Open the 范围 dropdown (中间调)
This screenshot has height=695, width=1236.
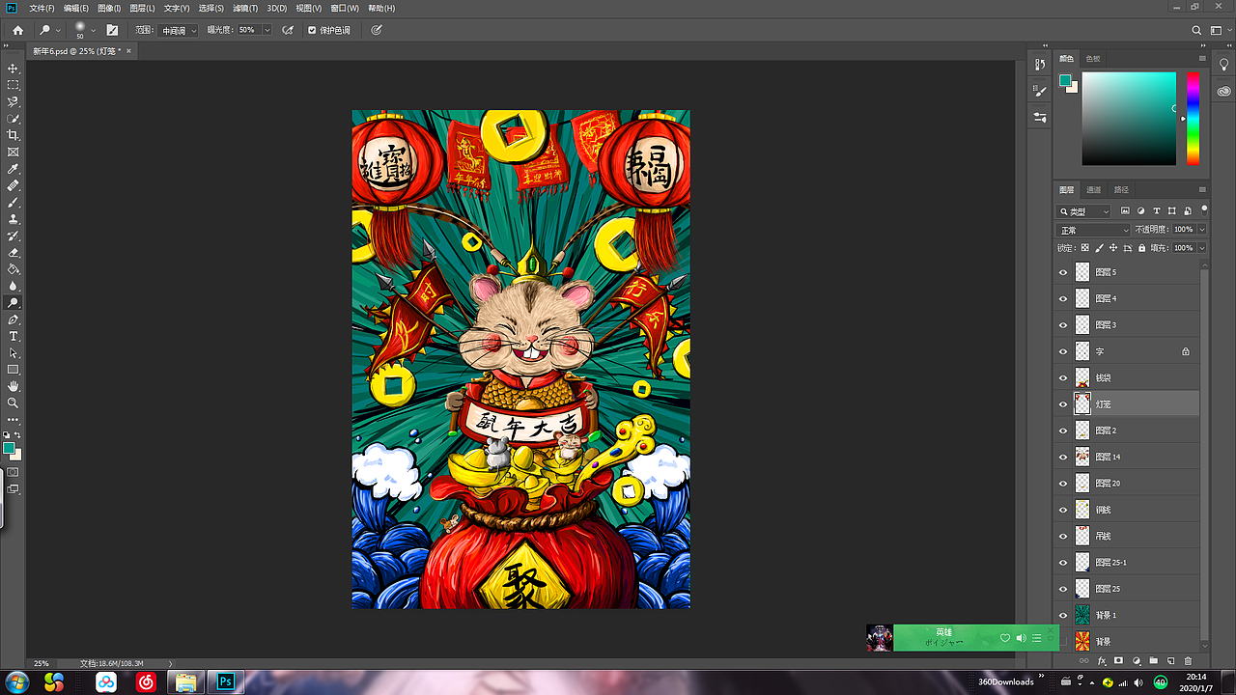[179, 30]
